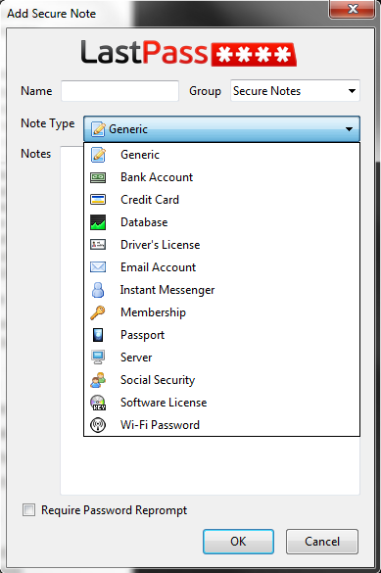The image size is (381, 573).
Task: Click the Instant Messenger person icon
Action: (98, 290)
